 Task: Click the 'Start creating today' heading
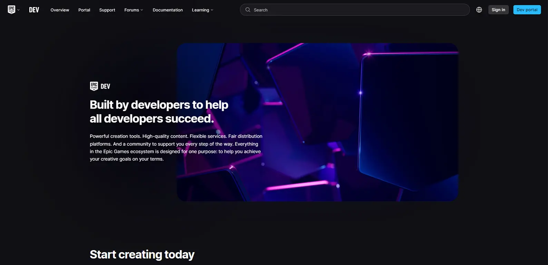point(142,254)
